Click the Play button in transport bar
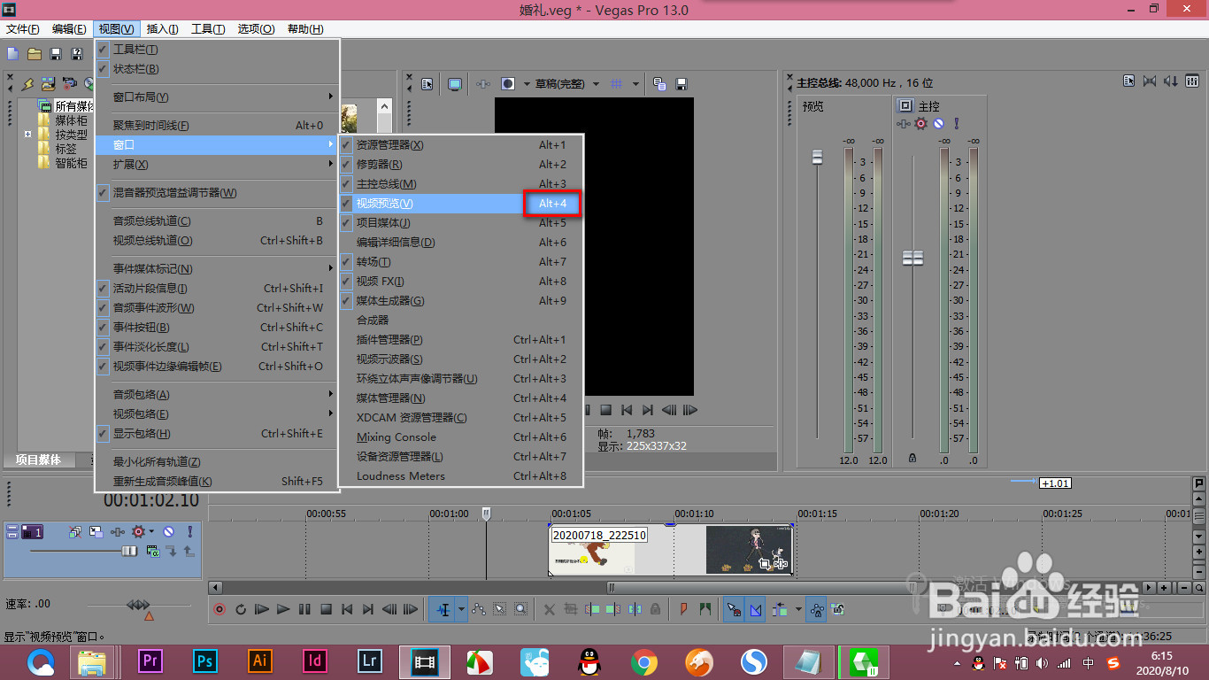This screenshot has width=1209, height=680. pyautogui.click(x=283, y=609)
